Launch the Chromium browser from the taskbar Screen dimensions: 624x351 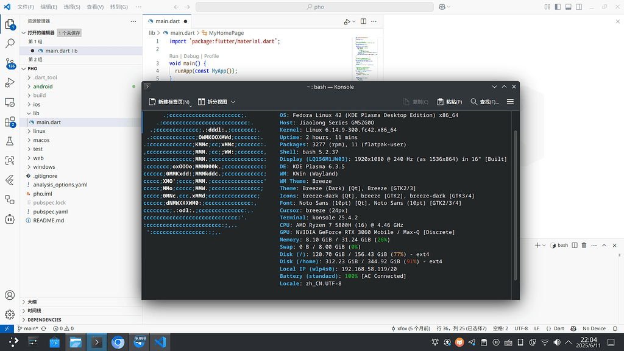point(118,342)
